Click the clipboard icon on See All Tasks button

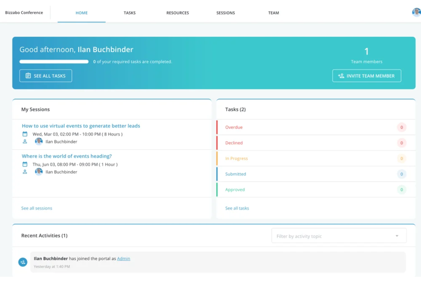(x=28, y=76)
